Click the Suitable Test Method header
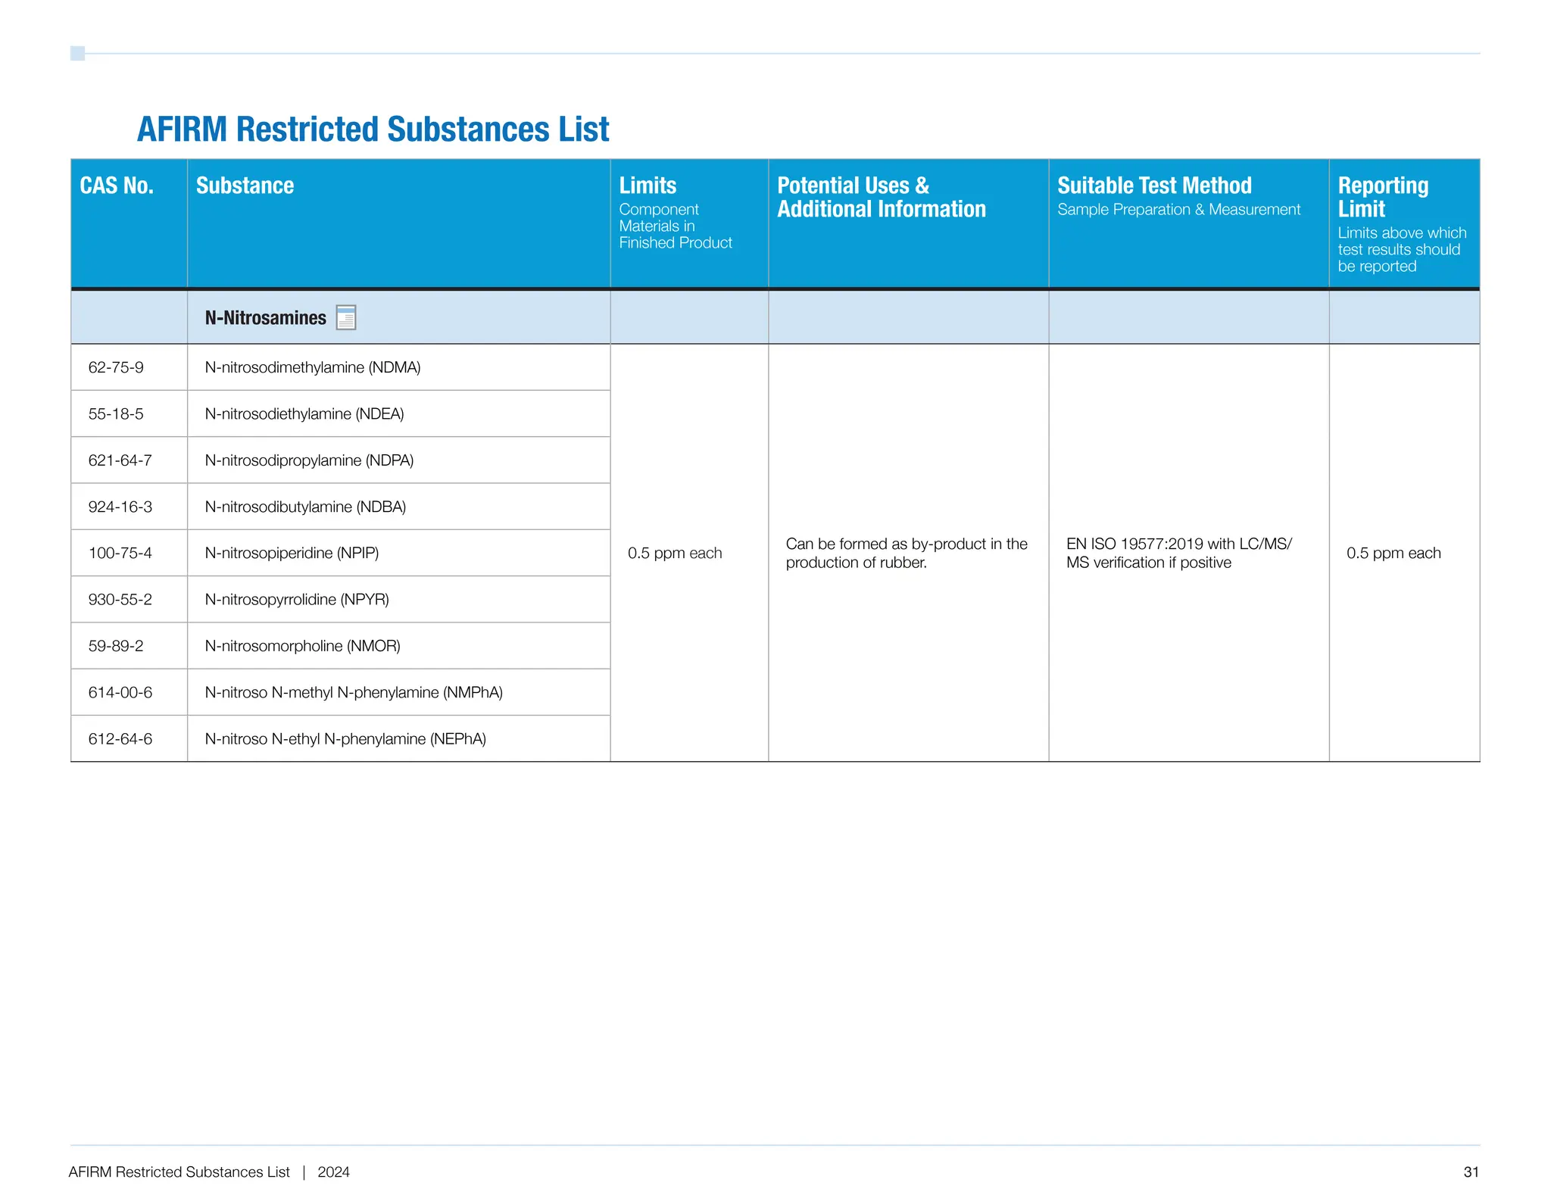 point(1153,186)
